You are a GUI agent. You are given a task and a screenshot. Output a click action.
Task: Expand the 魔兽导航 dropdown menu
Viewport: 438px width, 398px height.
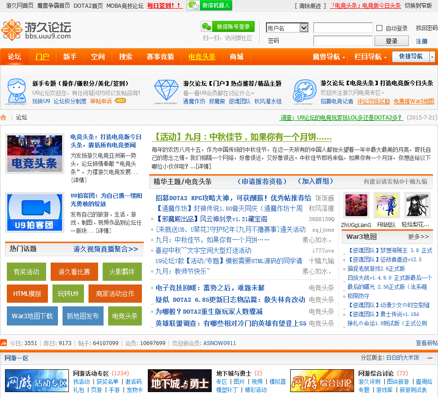329,57
